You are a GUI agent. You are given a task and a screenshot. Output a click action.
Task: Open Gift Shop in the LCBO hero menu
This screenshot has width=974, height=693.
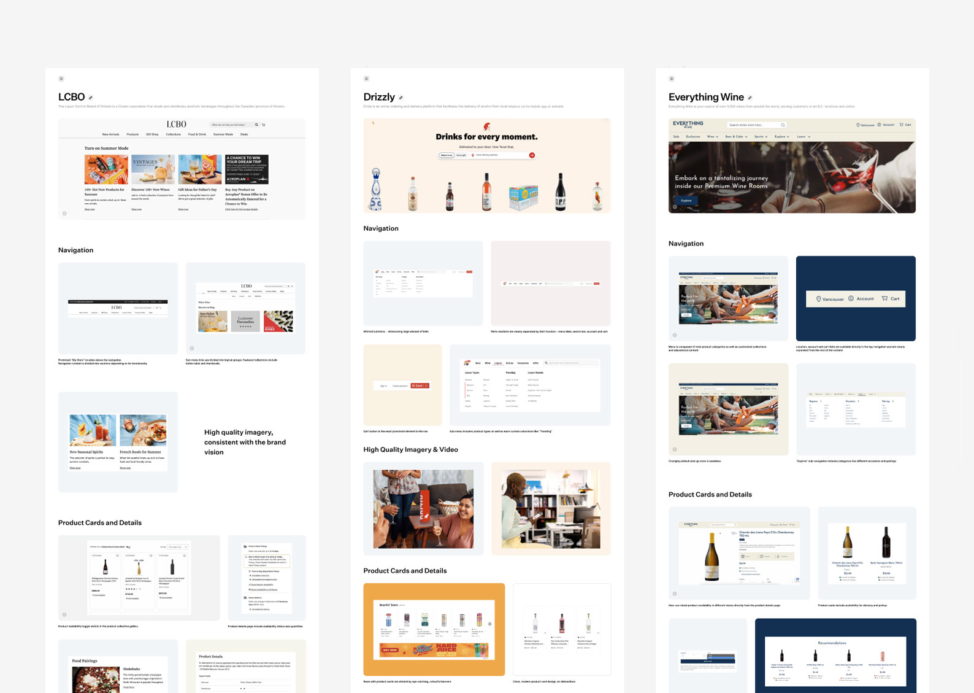point(152,134)
